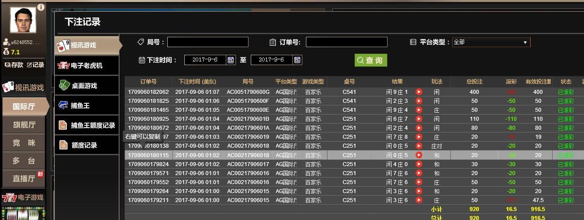
Task: Click the start date field 2017-9-6
Action: pos(204,60)
